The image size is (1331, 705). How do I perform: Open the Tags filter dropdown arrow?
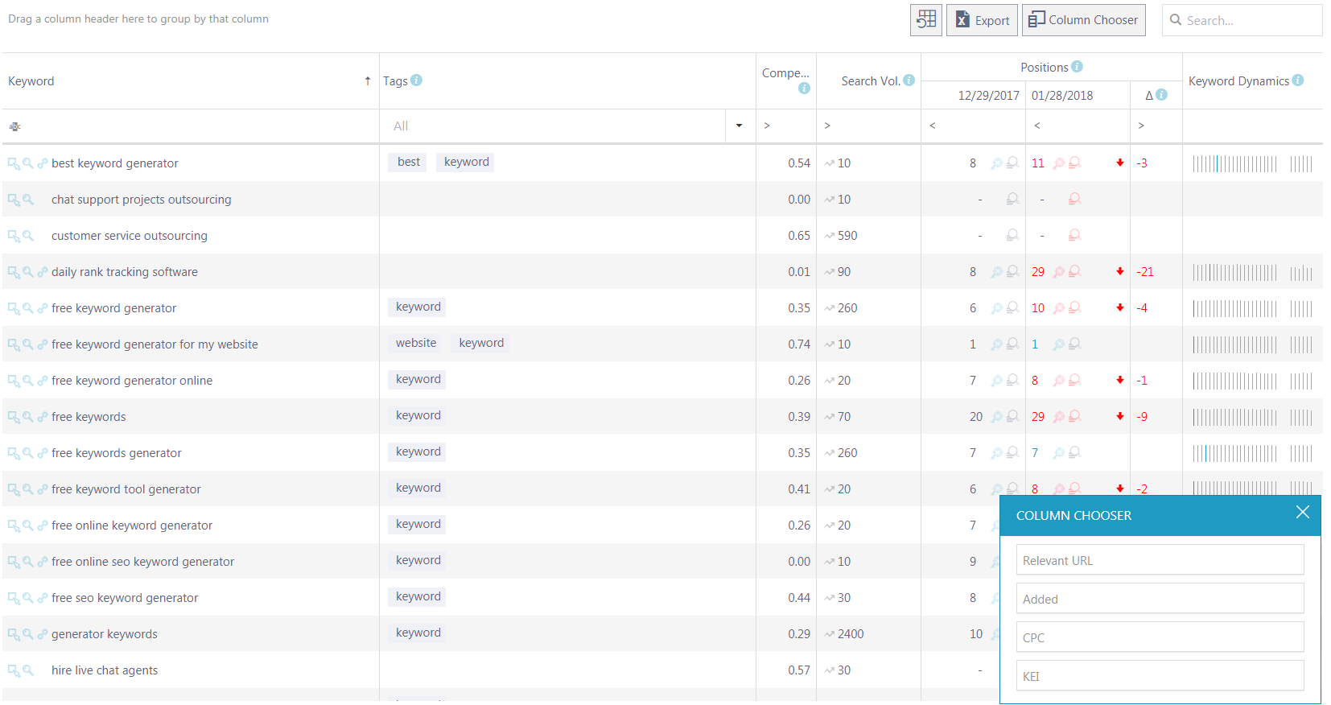739,126
